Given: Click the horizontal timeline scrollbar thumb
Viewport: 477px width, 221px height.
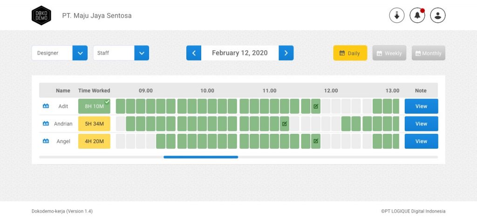Looking at the screenshot, I should click(x=201, y=157).
